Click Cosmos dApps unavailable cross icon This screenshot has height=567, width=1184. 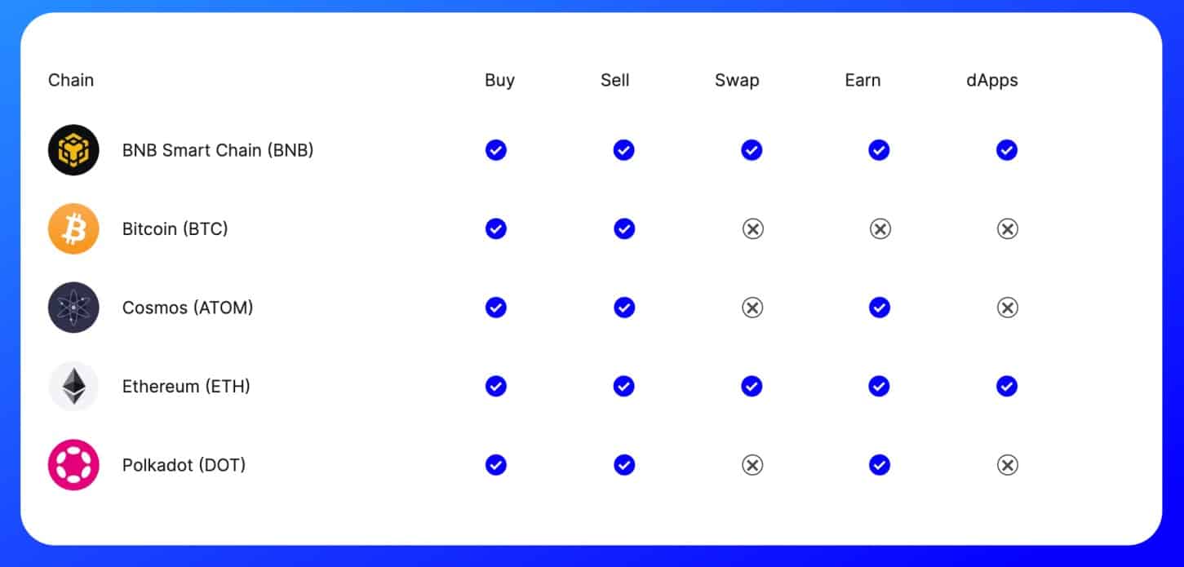click(x=1008, y=308)
